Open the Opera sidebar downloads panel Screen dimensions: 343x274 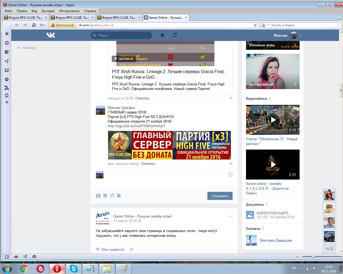pyautogui.click(x=7, y=70)
